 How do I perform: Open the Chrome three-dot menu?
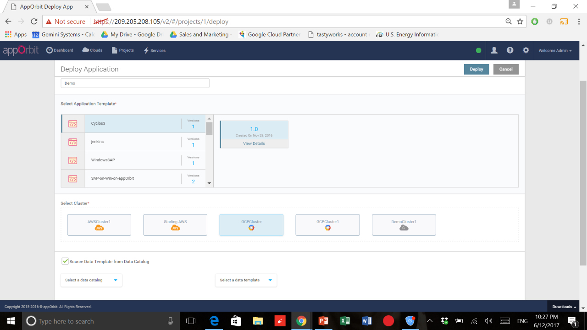tap(578, 22)
